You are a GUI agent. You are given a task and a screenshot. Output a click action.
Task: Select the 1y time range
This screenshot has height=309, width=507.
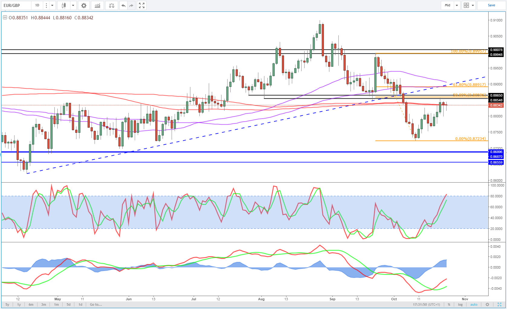tap(19, 304)
